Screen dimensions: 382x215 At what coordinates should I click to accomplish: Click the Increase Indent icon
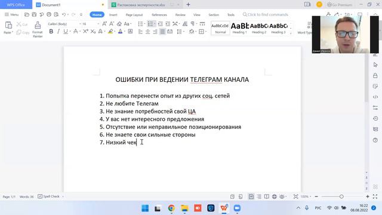(168, 24)
